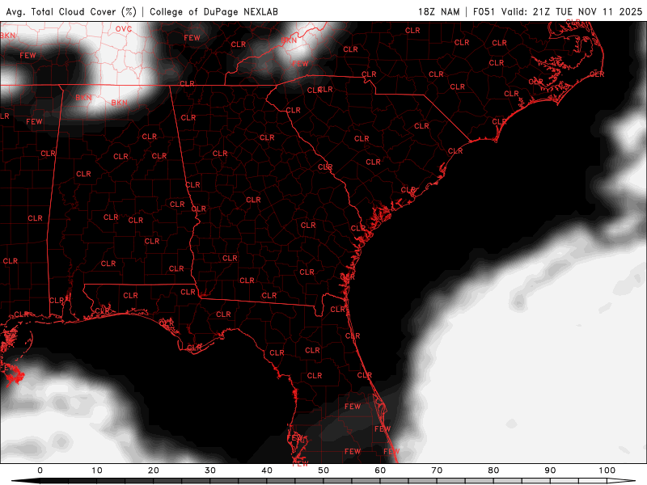Click the colorbar value label '80'
The image size is (647, 485).
tap(493, 470)
